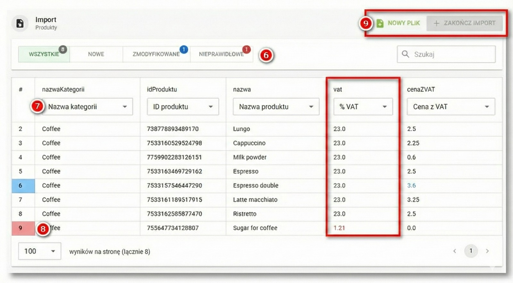Click the Import file icon in header
The height and width of the screenshot is (283, 513).
pos(20,23)
